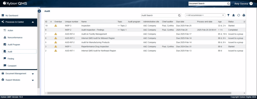This screenshot has height=99, width=257.
Task: Click Internal QMS Audit for Northeast Region
Action: 98,51
